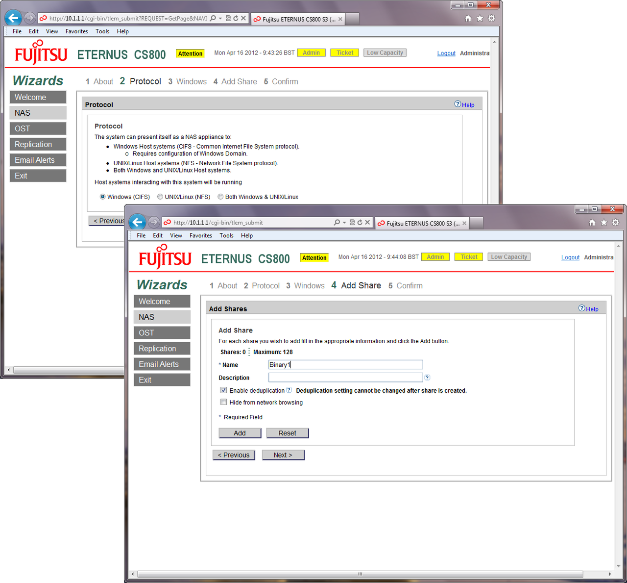Open tools gear in front browser window

(x=616, y=223)
